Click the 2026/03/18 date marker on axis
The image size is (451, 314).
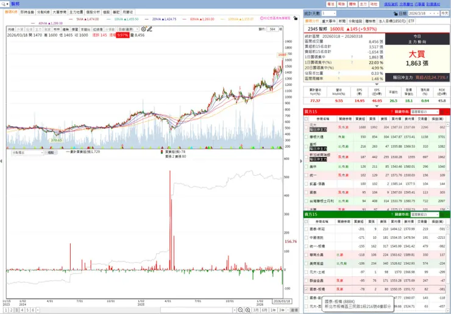point(282,301)
